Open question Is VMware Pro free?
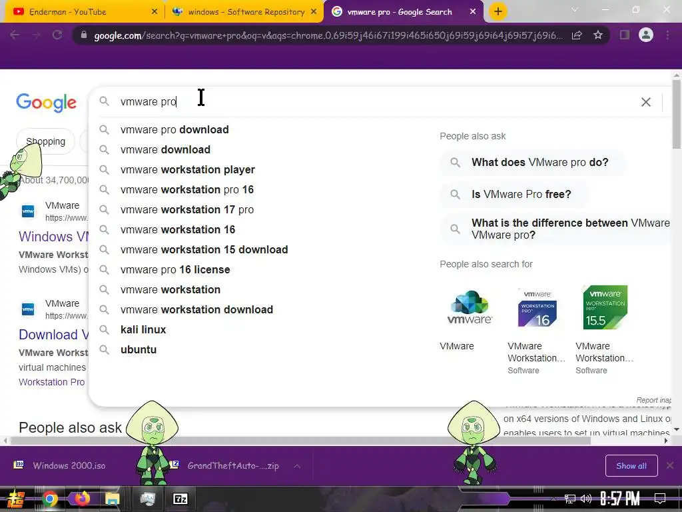 coord(515,194)
